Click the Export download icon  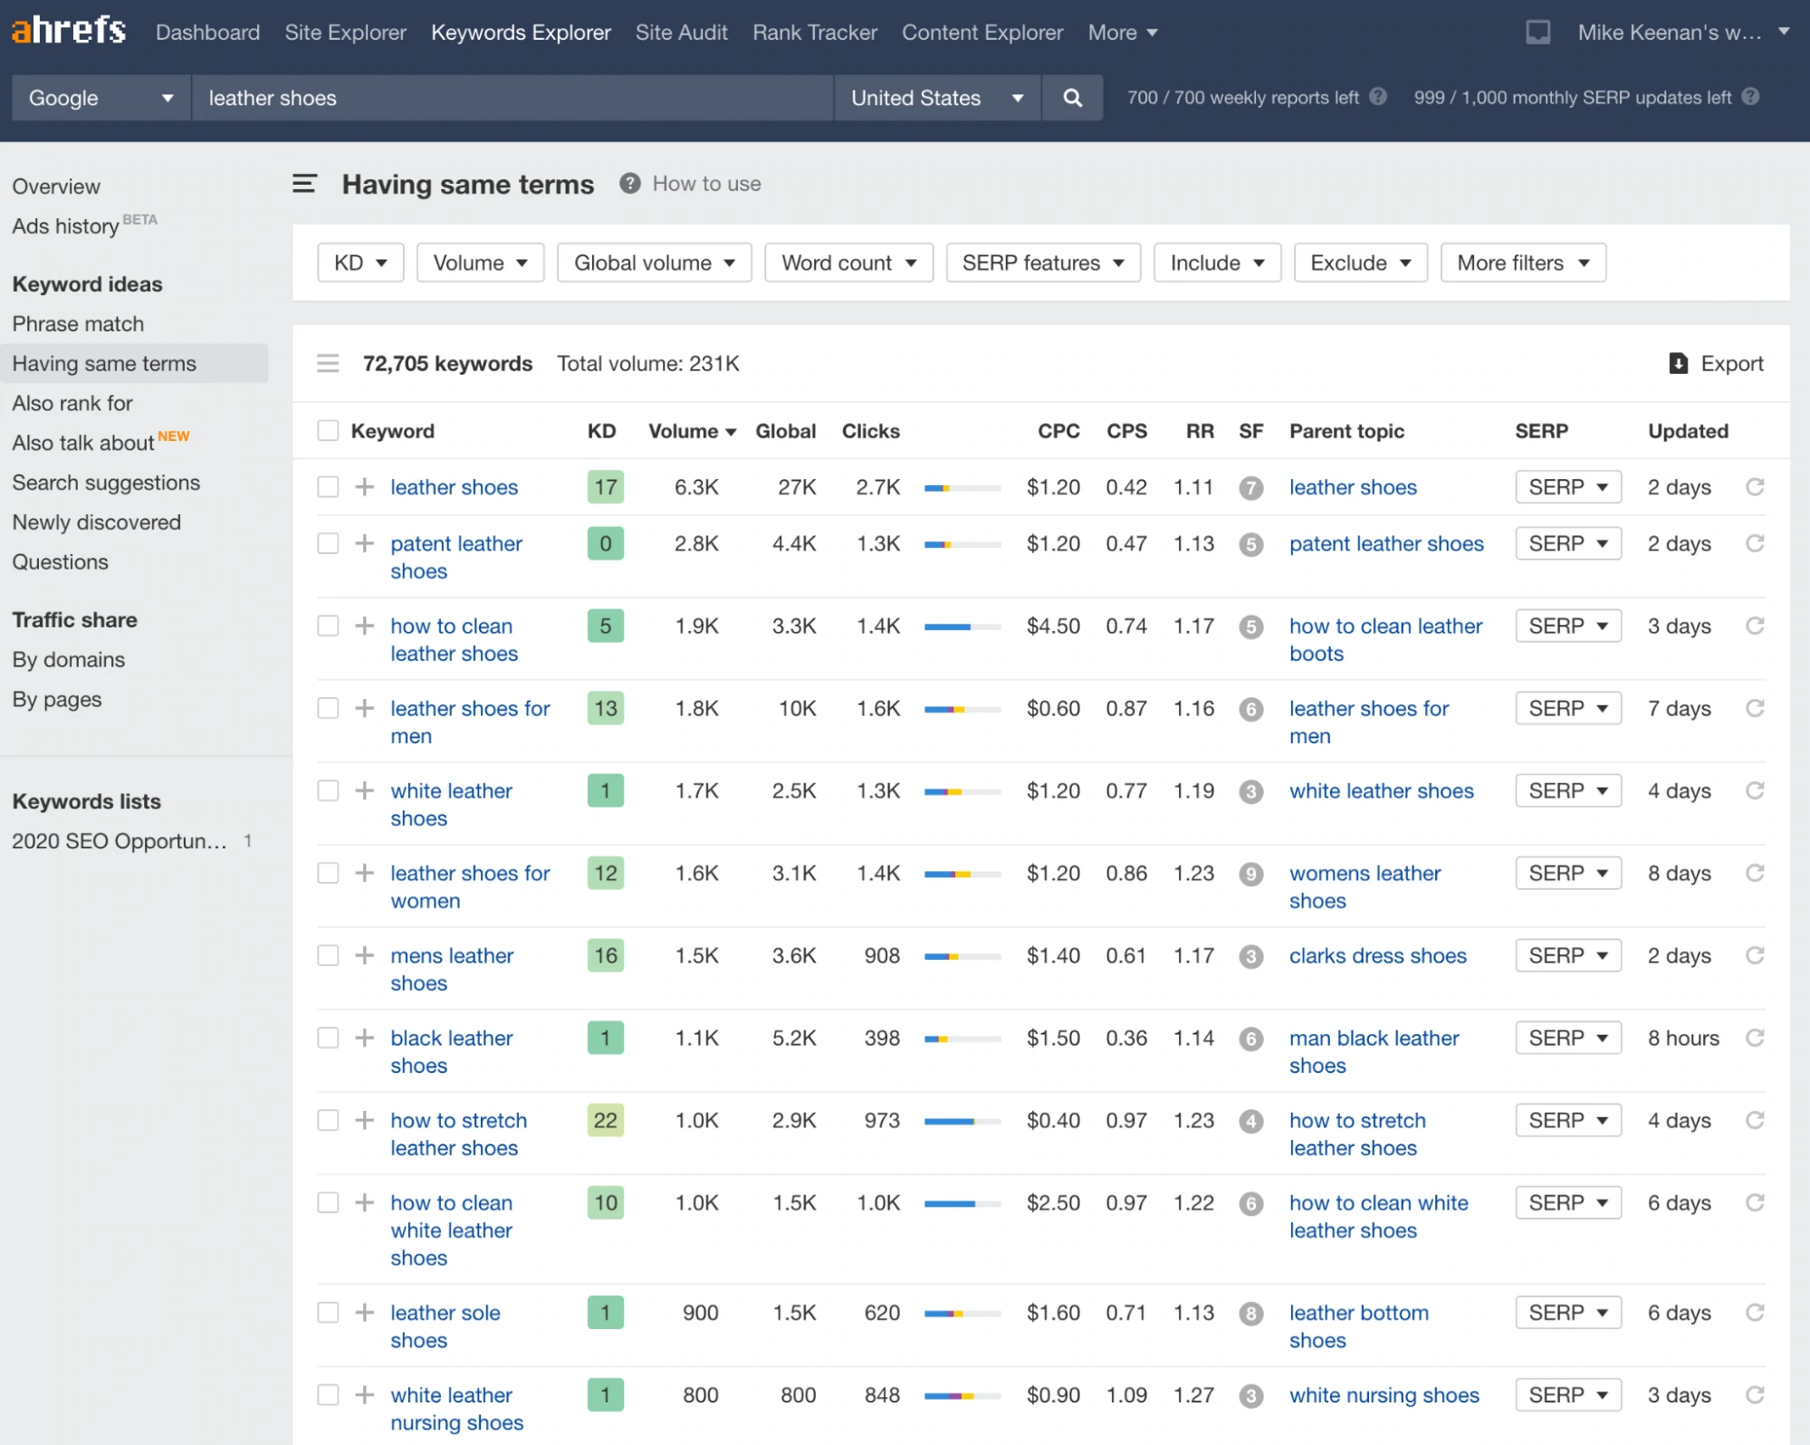point(1678,363)
